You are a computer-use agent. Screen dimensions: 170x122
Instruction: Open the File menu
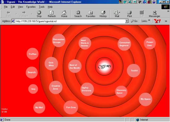(6, 7)
